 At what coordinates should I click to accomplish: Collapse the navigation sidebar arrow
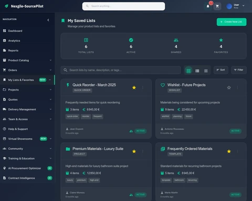(x=48, y=20)
